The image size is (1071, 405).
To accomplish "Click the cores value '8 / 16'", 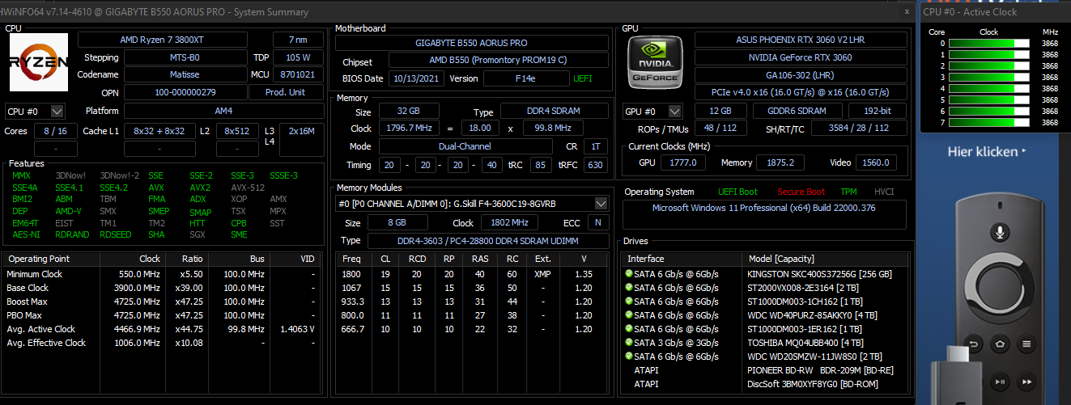I will (x=56, y=131).
